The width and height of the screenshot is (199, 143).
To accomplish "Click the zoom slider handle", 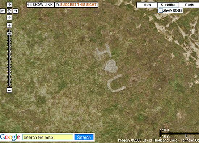I will pos(9,34).
